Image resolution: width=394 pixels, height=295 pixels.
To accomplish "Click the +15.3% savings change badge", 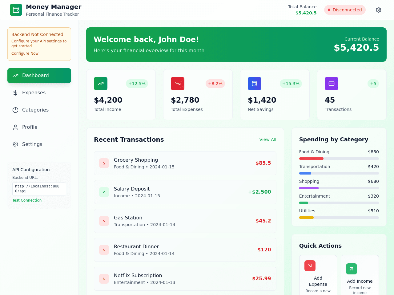I will 291,84.
